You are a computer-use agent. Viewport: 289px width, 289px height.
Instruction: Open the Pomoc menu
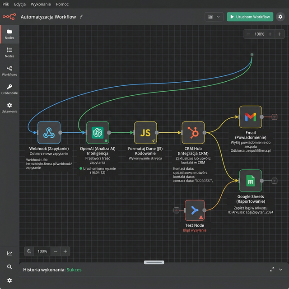(x=62, y=4)
